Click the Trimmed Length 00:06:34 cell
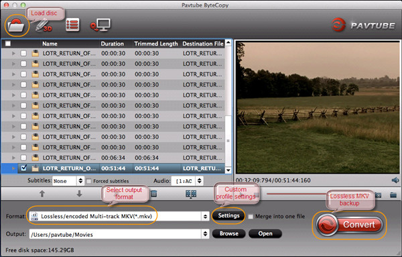Screen dimensions: 402x257 (147, 158)
